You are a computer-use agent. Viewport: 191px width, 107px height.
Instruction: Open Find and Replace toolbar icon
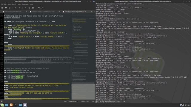click(x=43, y=8)
